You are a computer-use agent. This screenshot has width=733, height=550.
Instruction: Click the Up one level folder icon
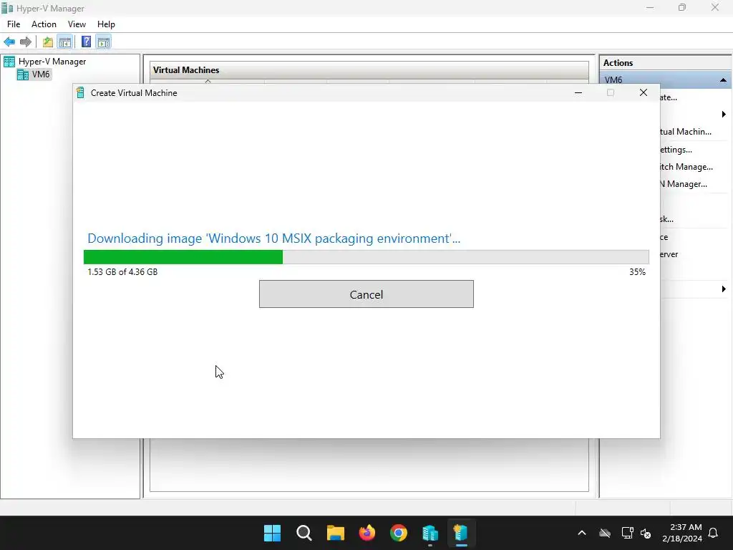tap(48, 42)
